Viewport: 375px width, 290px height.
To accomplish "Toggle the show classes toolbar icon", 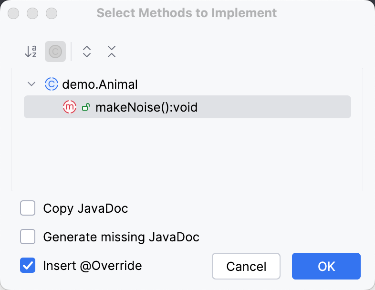I will coord(55,52).
